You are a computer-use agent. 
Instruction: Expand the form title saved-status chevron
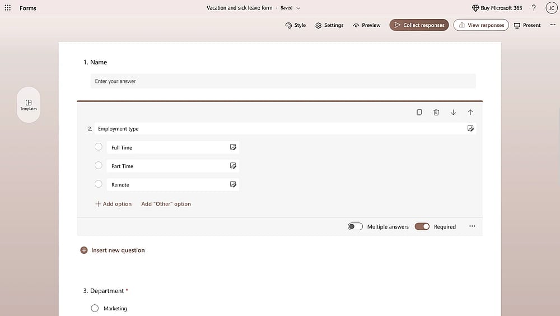[298, 8]
